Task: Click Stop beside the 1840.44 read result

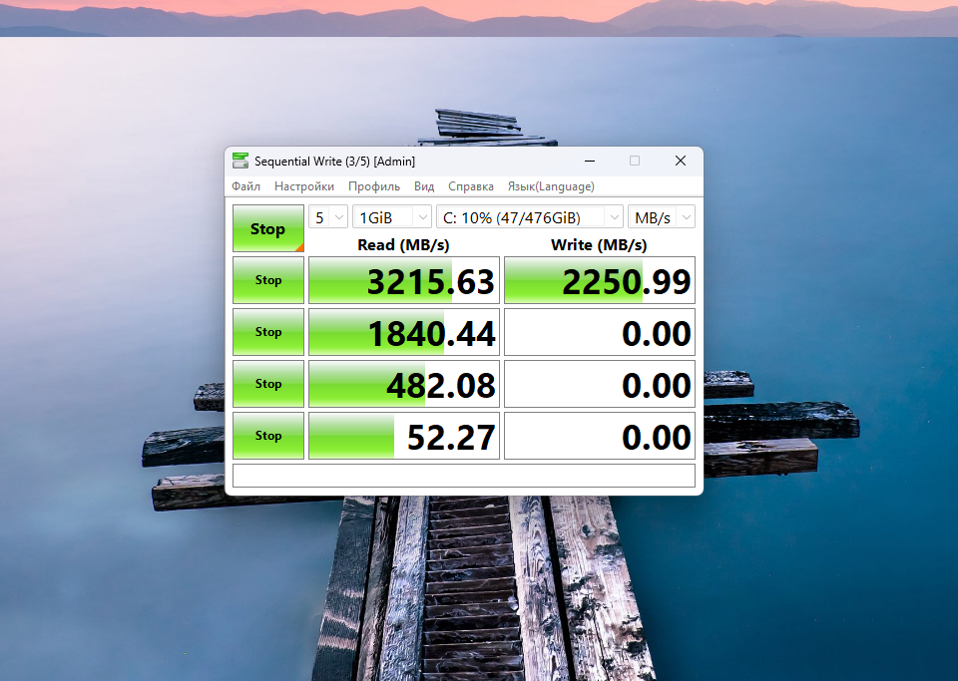Action: (268, 332)
